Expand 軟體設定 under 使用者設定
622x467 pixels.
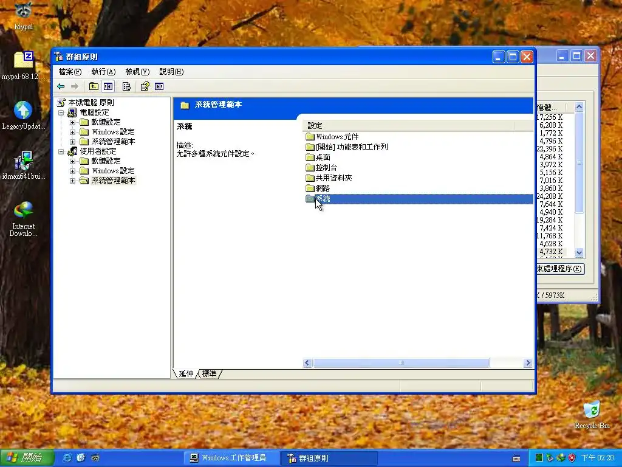[73, 161]
